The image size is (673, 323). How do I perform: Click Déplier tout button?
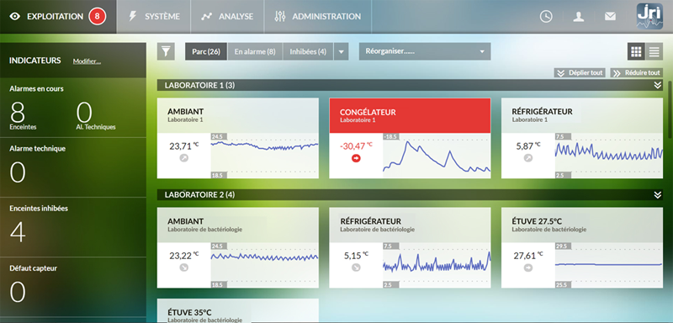(x=580, y=73)
